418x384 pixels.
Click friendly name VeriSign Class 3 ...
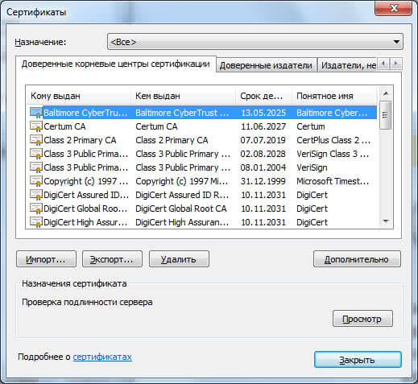point(333,154)
